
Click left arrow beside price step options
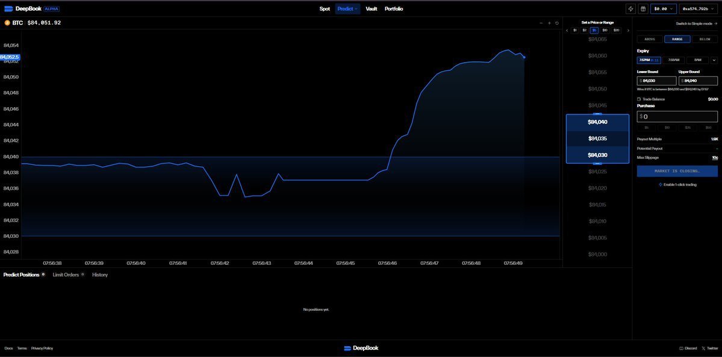[567, 31]
